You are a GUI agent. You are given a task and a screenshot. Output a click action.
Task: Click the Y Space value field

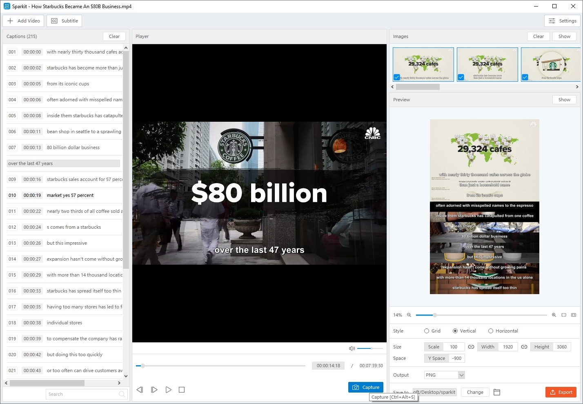(457, 358)
